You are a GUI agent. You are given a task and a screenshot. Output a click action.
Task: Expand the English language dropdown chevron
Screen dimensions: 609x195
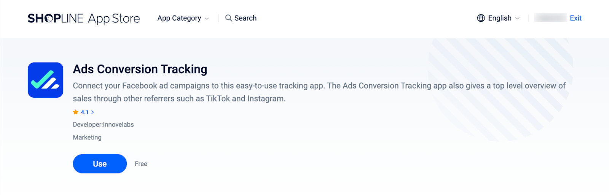[x=517, y=18]
